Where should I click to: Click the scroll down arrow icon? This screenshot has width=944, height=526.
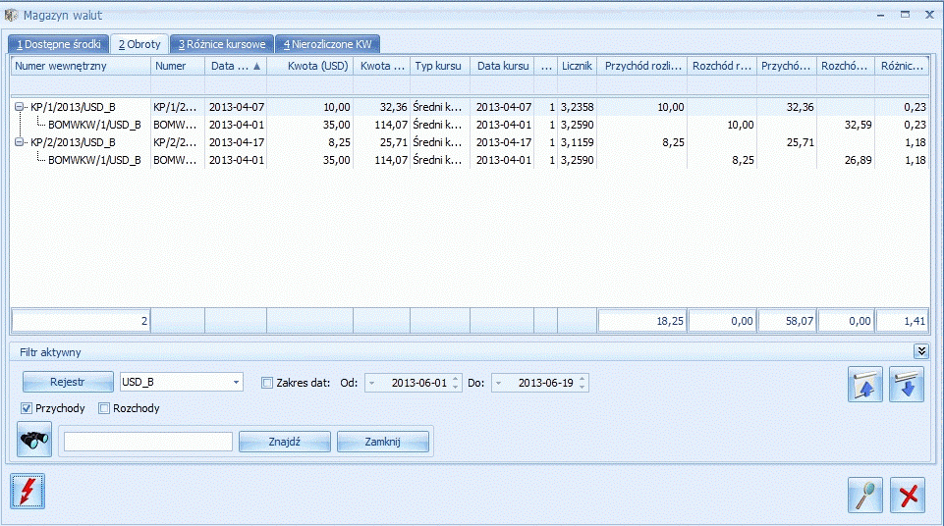point(907,384)
